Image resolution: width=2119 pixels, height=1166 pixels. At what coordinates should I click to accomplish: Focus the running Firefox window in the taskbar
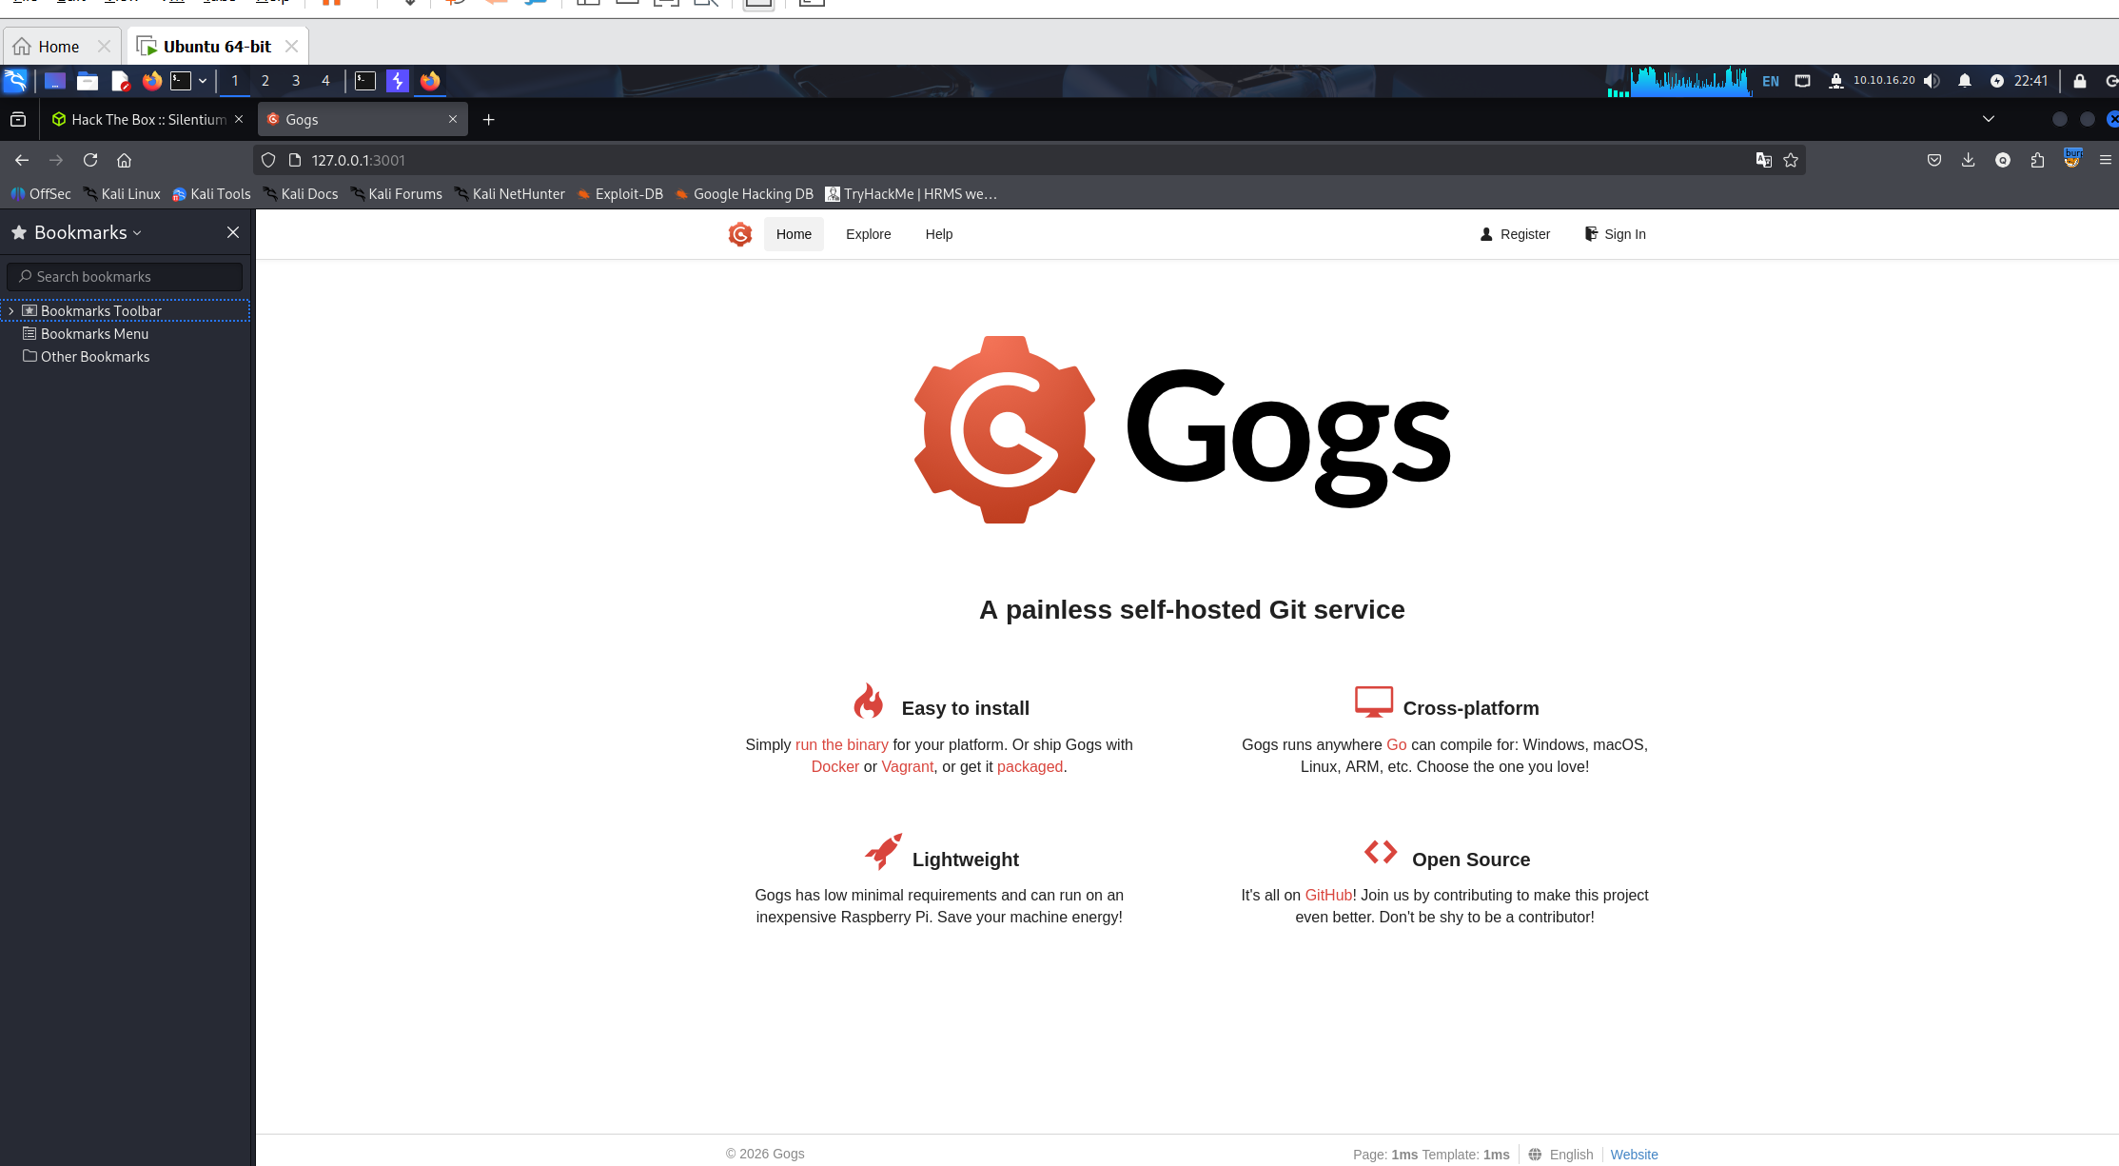click(430, 81)
